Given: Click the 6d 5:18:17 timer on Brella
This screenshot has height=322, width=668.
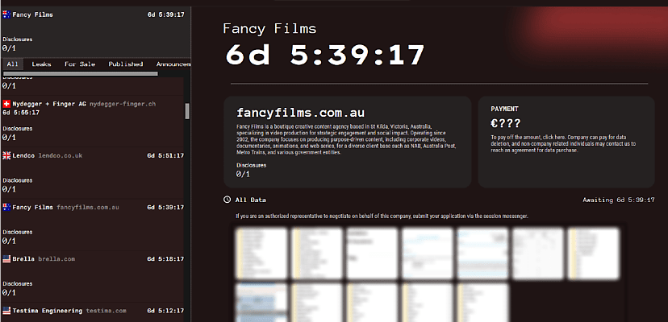Looking at the screenshot, I should (x=165, y=258).
